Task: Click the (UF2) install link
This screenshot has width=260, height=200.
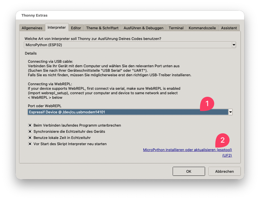Action: click(227, 156)
